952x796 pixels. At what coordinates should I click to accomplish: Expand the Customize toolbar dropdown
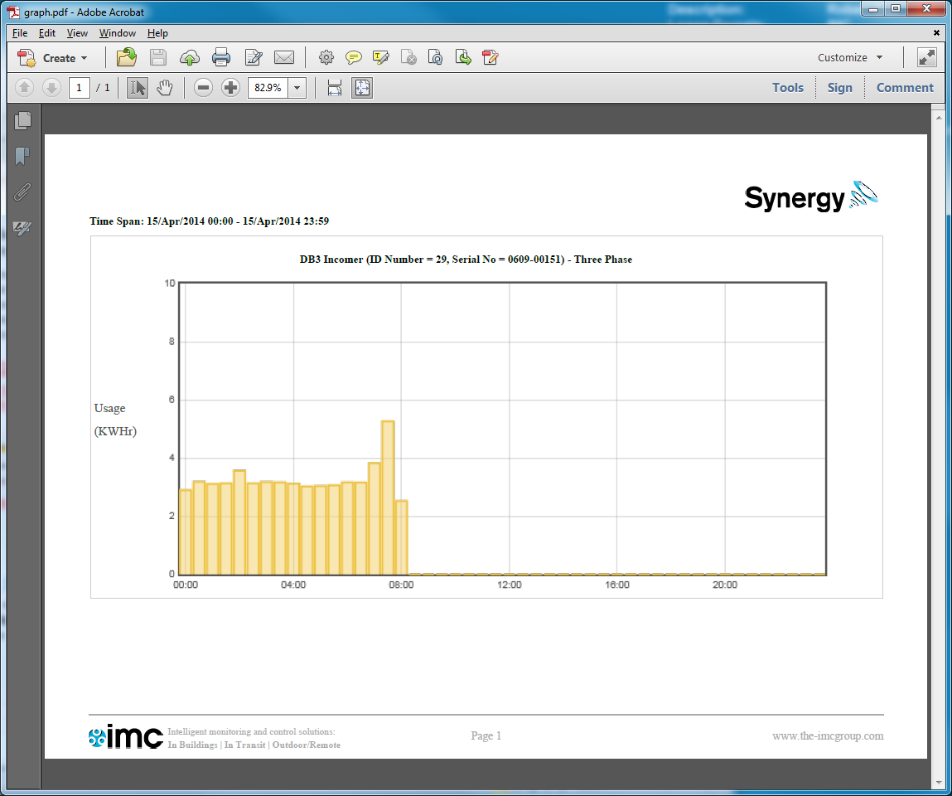(850, 57)
